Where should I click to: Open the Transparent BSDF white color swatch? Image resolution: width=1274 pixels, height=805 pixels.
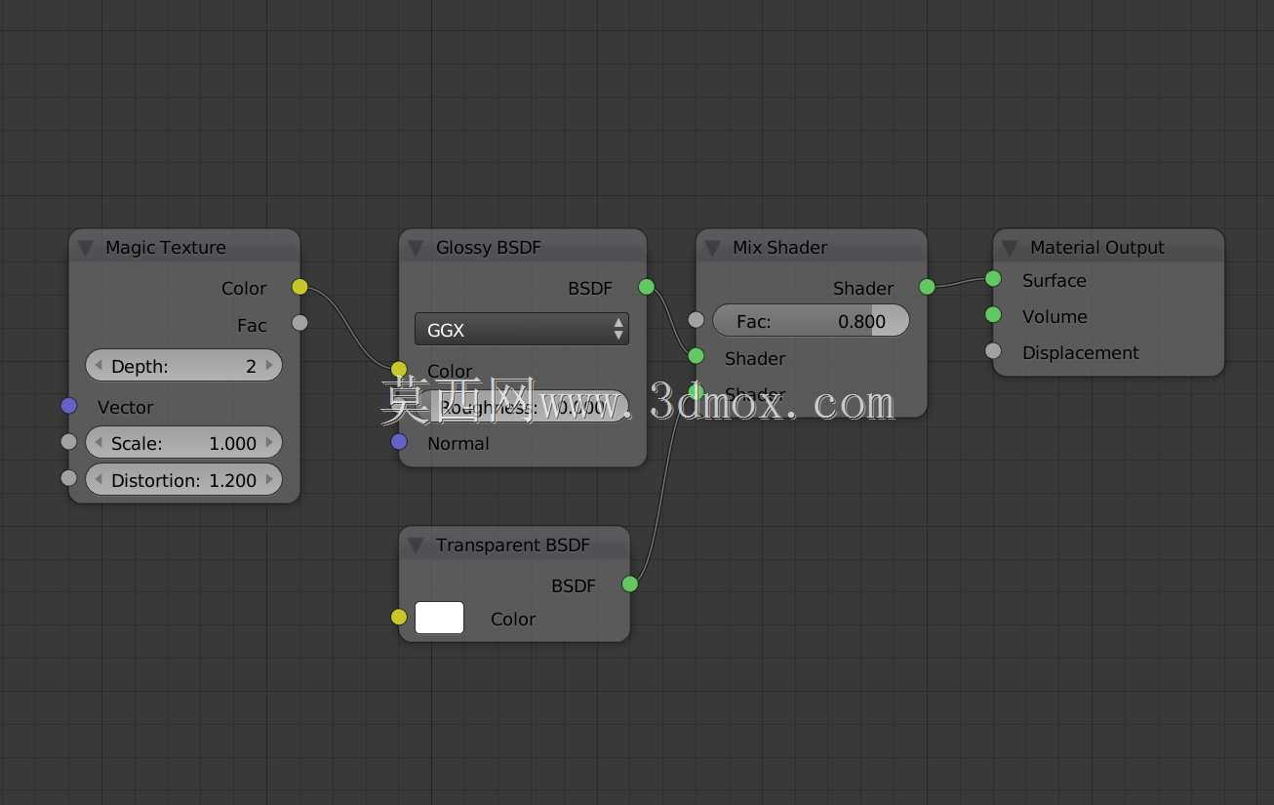click(439, 618)
